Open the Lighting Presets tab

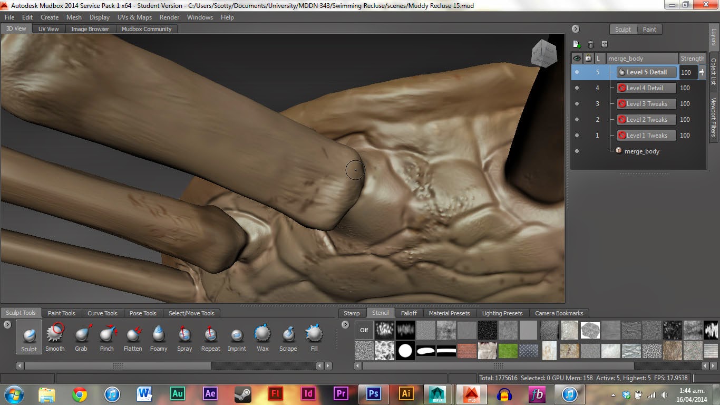[502, 313]
